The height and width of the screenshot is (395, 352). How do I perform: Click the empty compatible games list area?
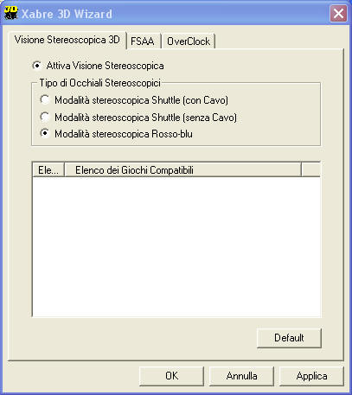click(176, 247)
